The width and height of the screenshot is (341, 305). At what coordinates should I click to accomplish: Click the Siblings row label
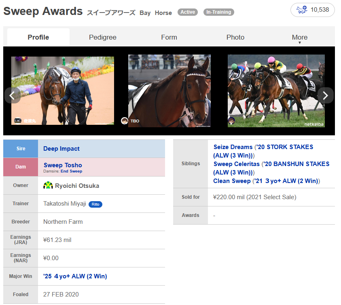[191, 164]
